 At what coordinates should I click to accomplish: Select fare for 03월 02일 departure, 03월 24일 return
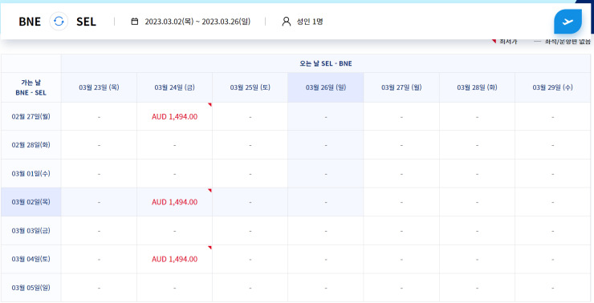coord(175,202)
